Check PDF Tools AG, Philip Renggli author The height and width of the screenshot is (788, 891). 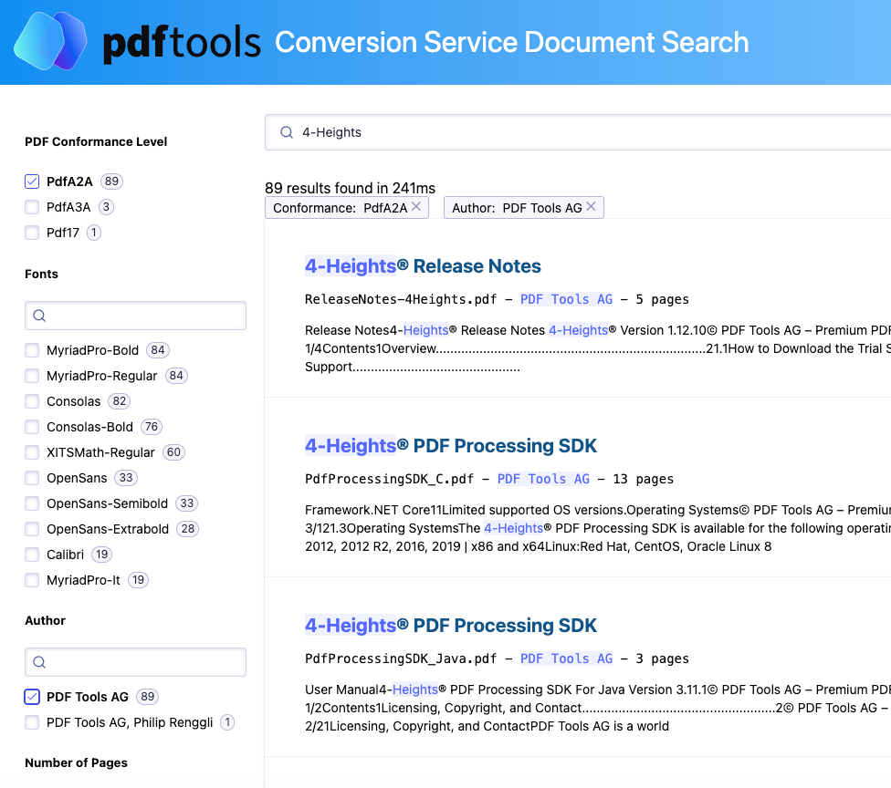[x=32, y=722]
